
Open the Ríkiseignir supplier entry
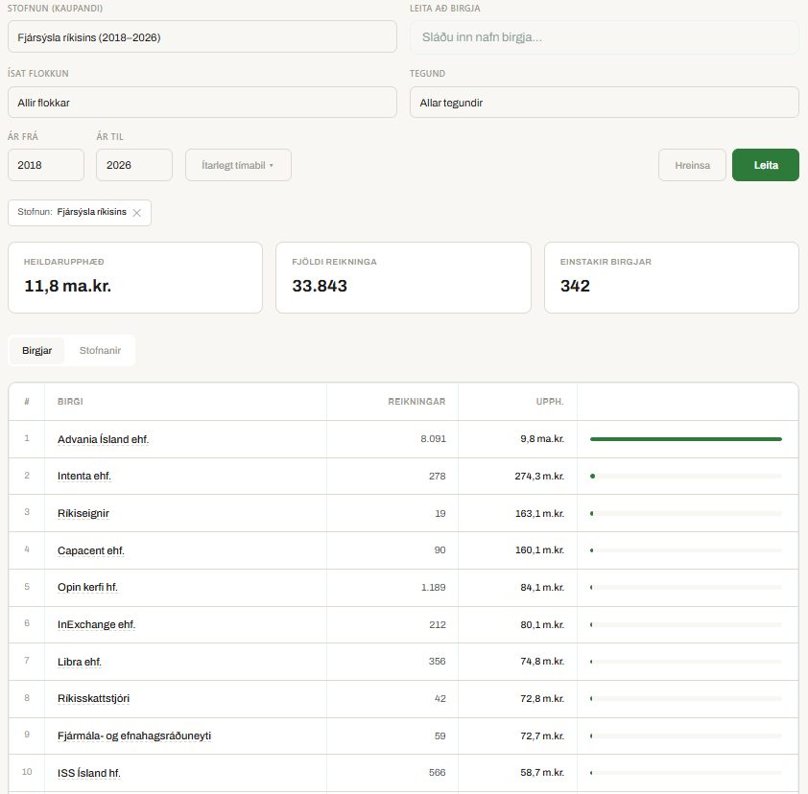[83, 513]
